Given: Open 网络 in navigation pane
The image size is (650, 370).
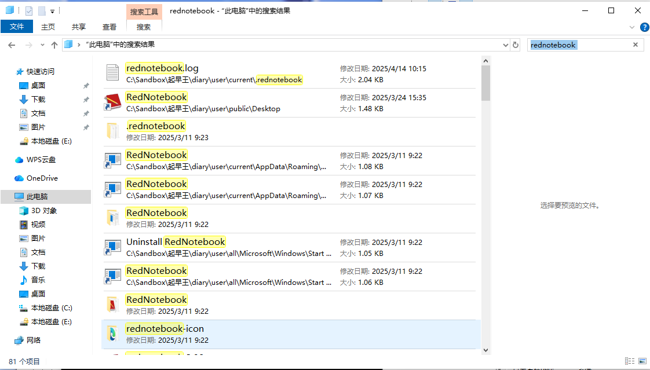Looking at the screenshot, I should [33, 340].
